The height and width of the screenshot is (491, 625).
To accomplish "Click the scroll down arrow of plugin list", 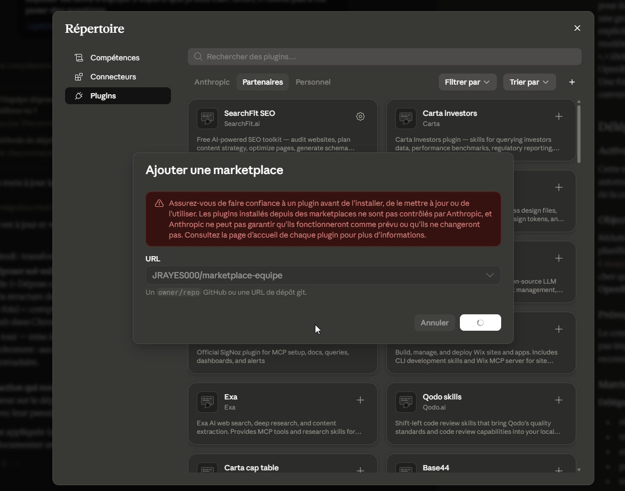I will click(x=579, y=470).
